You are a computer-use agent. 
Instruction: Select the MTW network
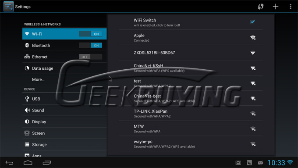tap(191, 129)
